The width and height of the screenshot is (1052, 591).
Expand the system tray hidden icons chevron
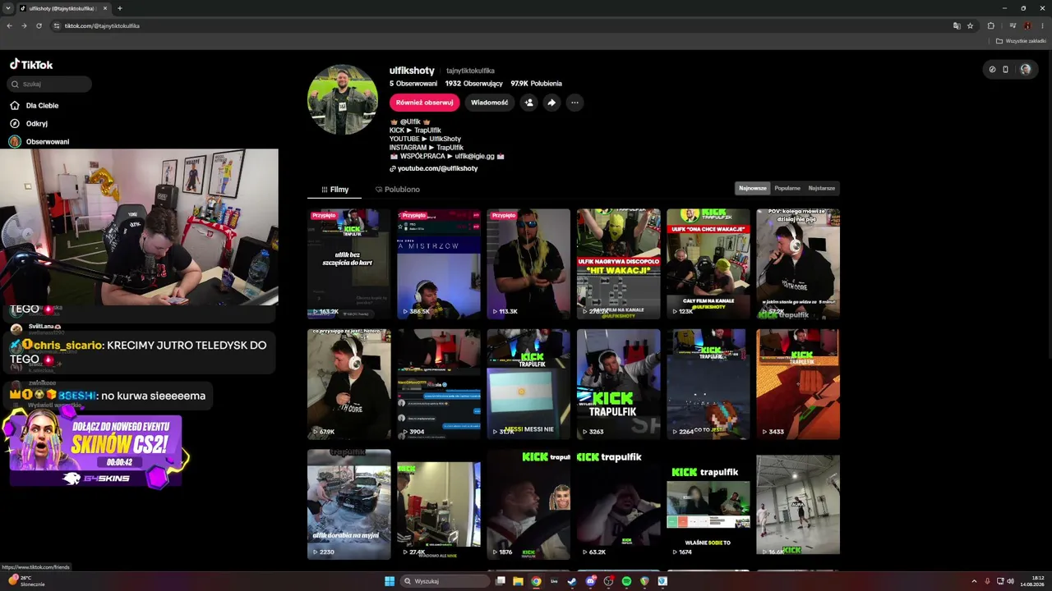click(x=974, y=581)
